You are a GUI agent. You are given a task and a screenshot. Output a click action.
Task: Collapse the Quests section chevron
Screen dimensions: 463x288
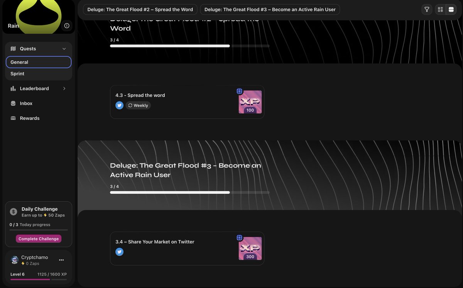coord(64,49)
